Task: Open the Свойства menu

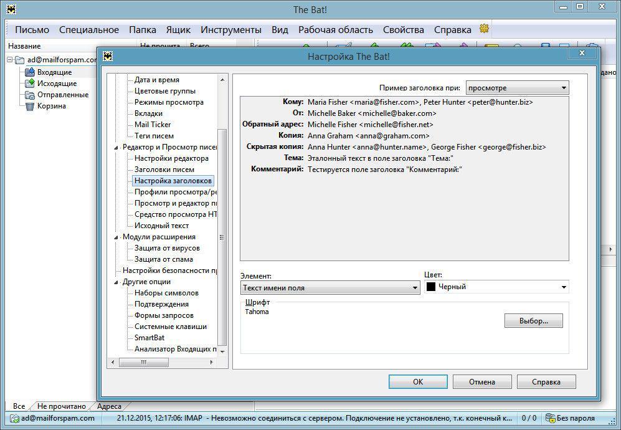Action: coord(403,30)
